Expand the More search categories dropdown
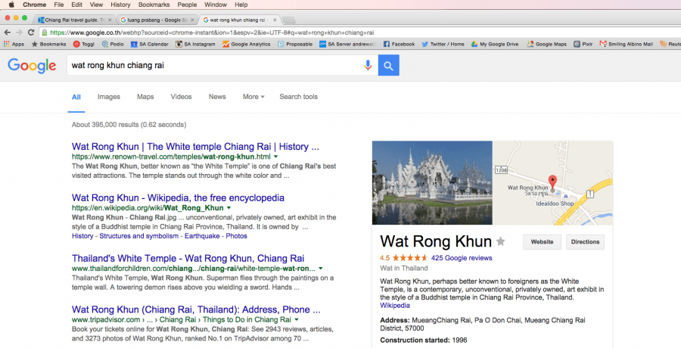This screenshot has height=348, width=681. (253, 97)
